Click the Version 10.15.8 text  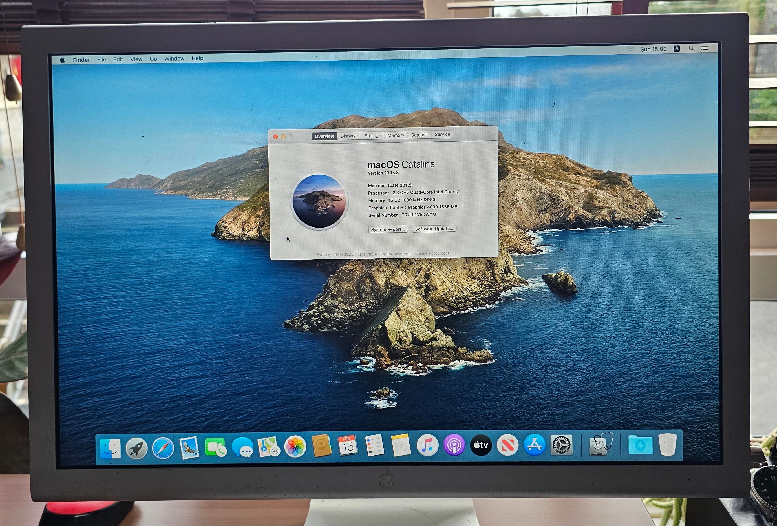coord(383,173)
